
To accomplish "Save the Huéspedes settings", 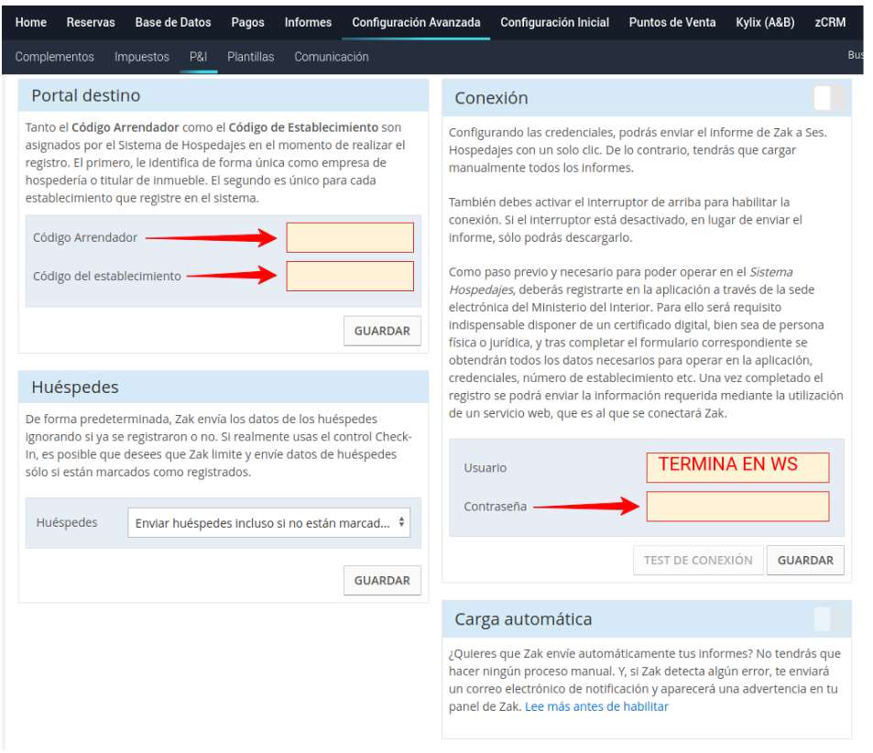I will point(382,581).
